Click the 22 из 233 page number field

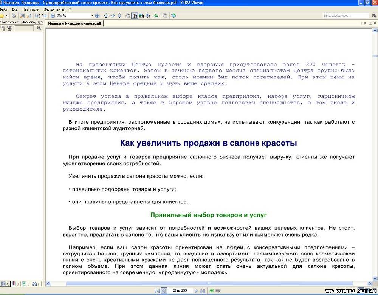180,291
